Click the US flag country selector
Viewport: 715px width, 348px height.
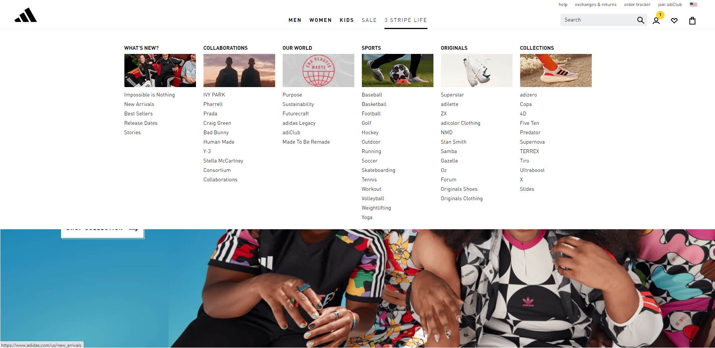694,5
